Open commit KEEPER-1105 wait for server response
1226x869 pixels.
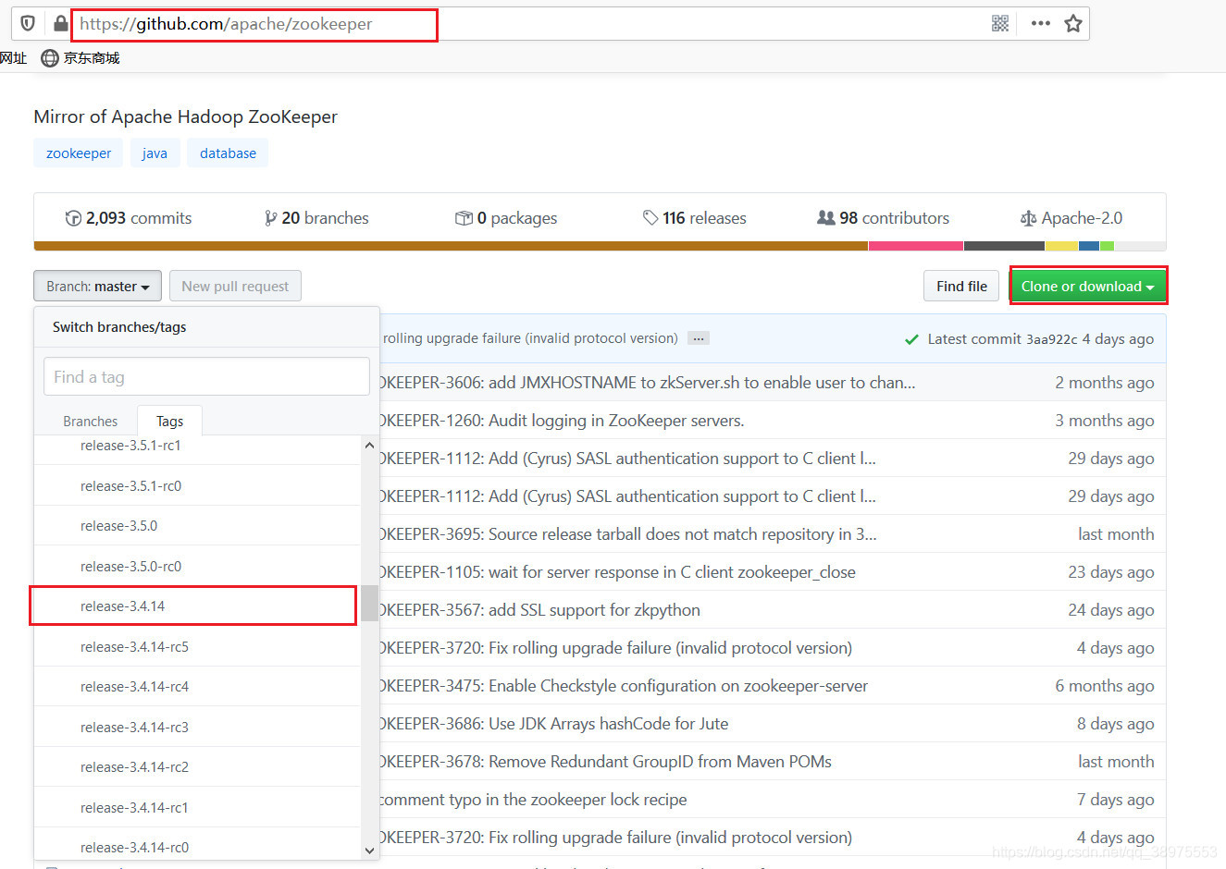coord(617,572)
